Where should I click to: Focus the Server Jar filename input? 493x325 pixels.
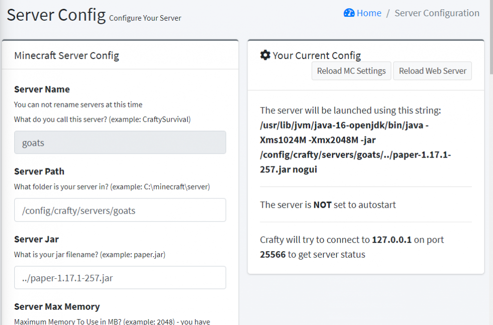[120, 278]
